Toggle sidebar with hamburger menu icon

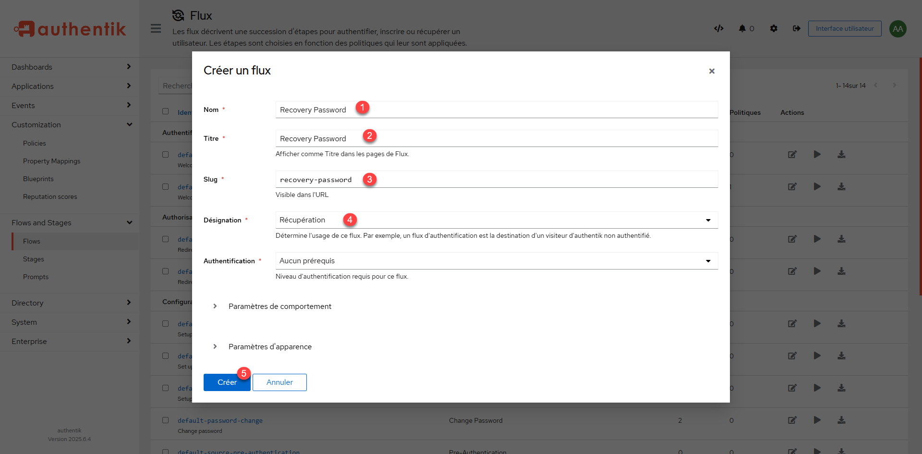click(156, 28)
